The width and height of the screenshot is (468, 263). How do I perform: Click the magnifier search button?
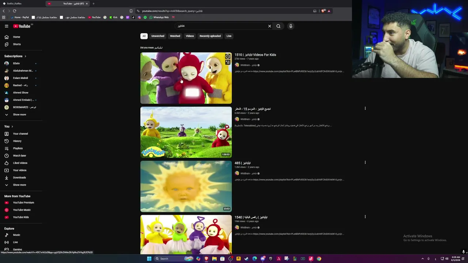pyautogui.click(x=278, y=26)
